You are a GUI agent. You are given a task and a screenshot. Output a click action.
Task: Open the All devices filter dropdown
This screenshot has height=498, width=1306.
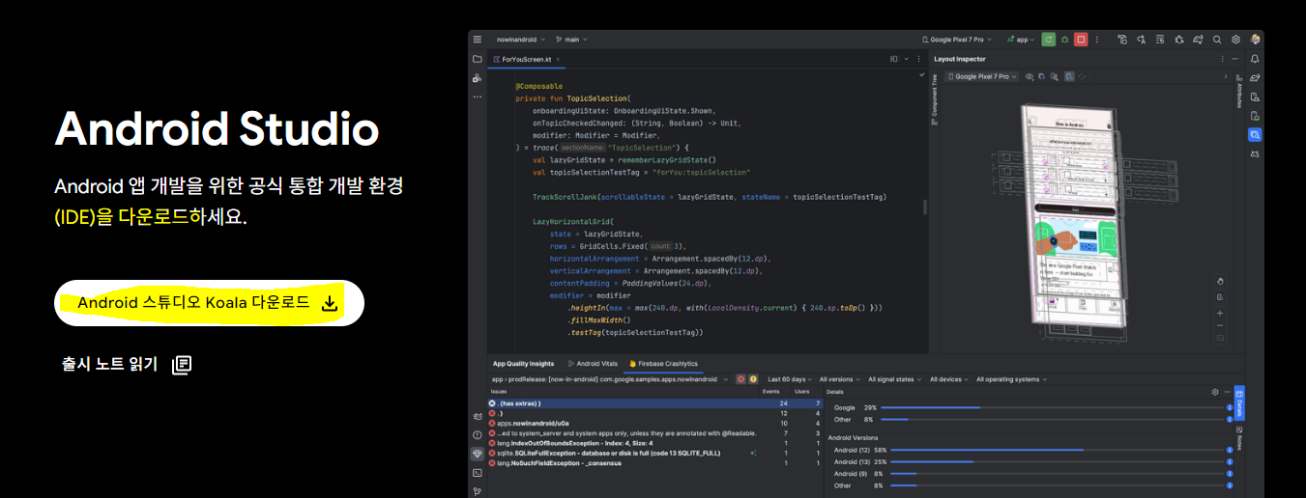pyautogui.click(x=949, y=379)
